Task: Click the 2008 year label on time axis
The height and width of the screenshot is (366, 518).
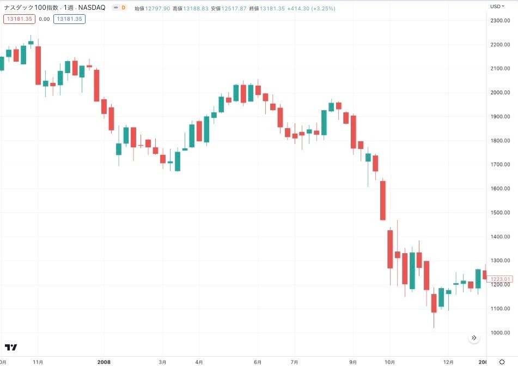Action: (x=103, y=361)
